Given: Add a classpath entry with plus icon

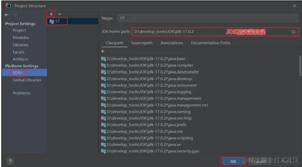Looking at the screenshot, I should tap(103, 51).
